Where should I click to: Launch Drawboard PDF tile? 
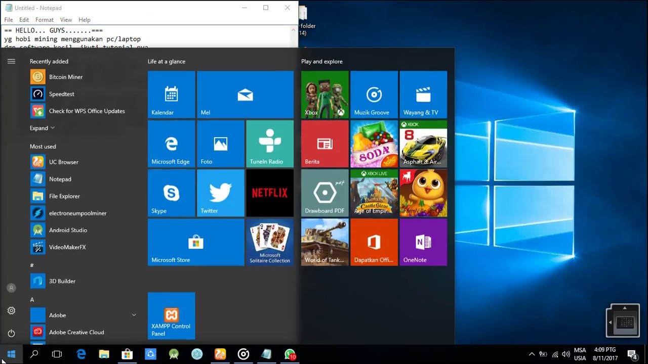tap(325, 193)
